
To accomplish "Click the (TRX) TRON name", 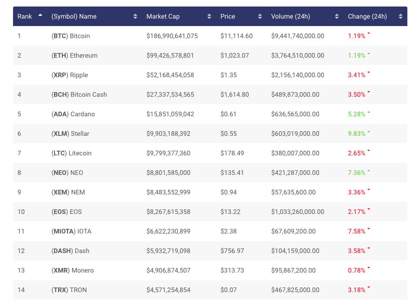I will click(69, 290).
